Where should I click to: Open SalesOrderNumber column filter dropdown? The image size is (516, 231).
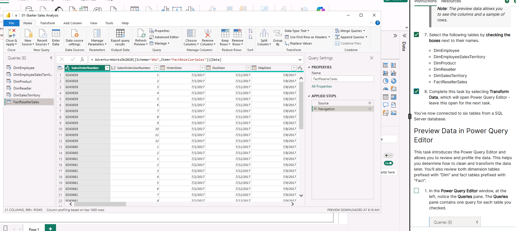(x=107, y=68)
